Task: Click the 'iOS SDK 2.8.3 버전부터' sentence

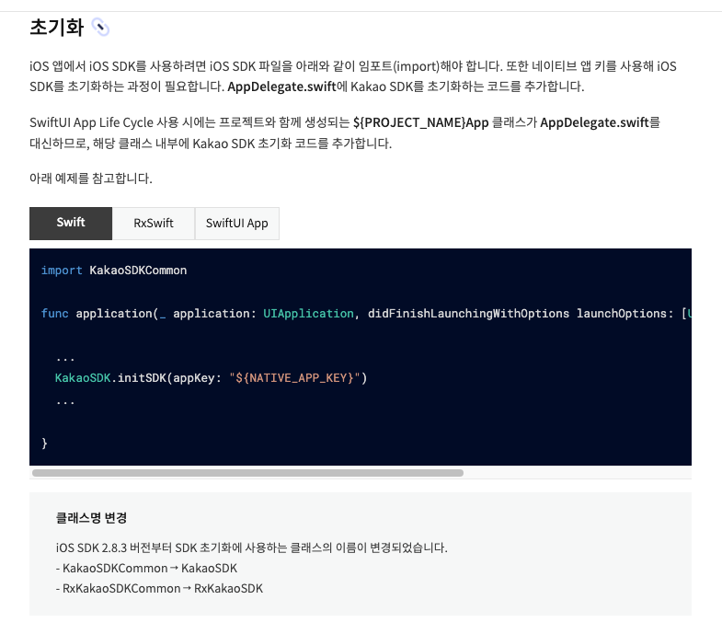Action: 251,548
